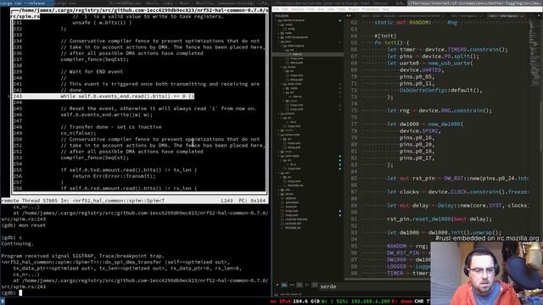Click workspace 9 indicator in i3 bar
This screenshot has width=543, height=305.
(3, 302)
